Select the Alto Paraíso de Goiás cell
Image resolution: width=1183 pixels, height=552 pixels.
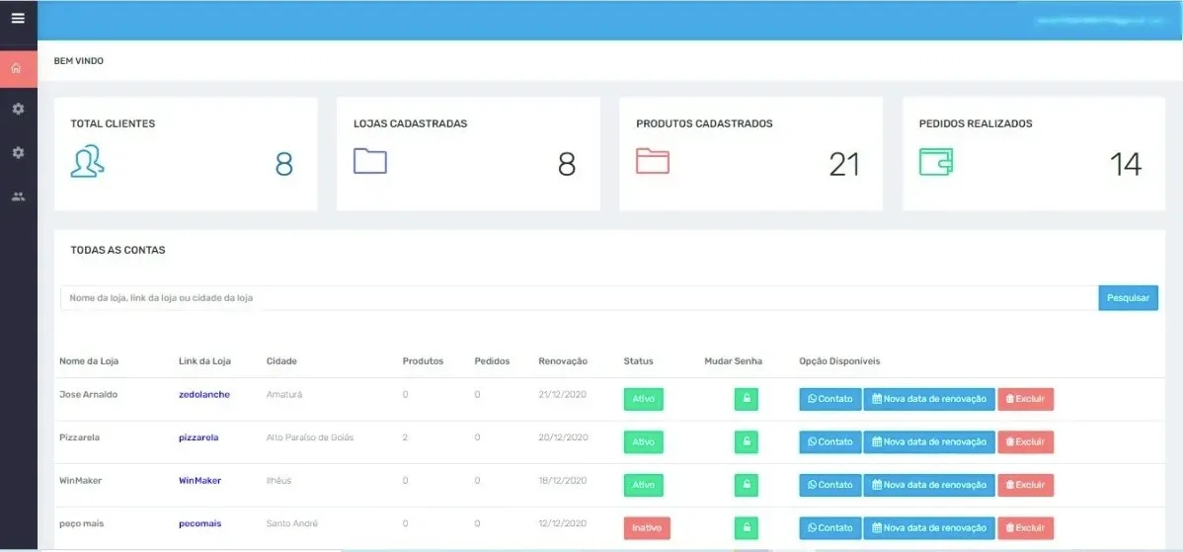click(x=310, y=437)
